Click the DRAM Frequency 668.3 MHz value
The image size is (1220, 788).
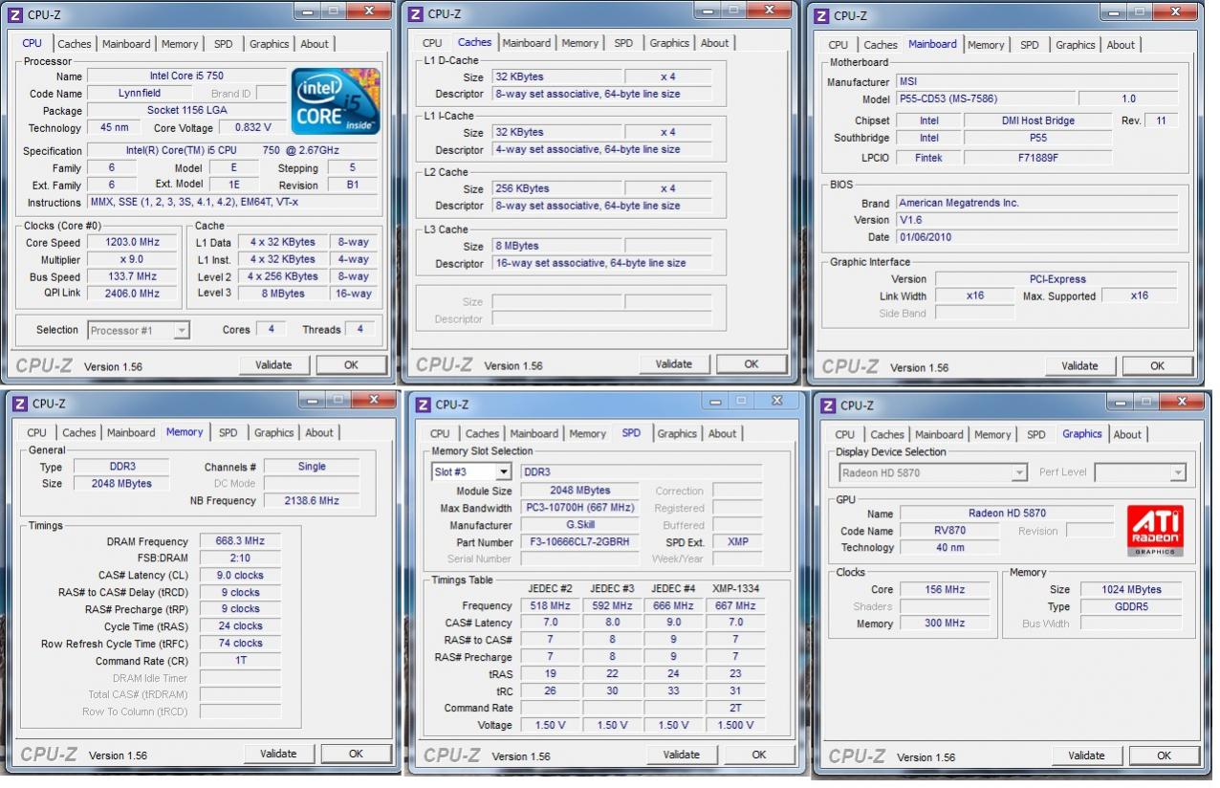240,541
